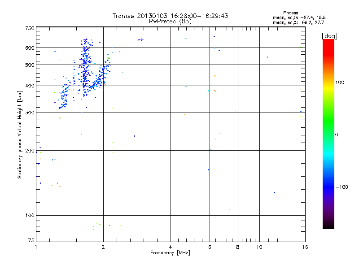Click the 'mean, sd,X: 86.2, 27.7' text
Viewport: 359px width, 269px height.
point(298,22)
